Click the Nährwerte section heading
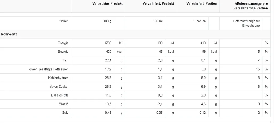 pyautogui.click(x=9, y=34)
